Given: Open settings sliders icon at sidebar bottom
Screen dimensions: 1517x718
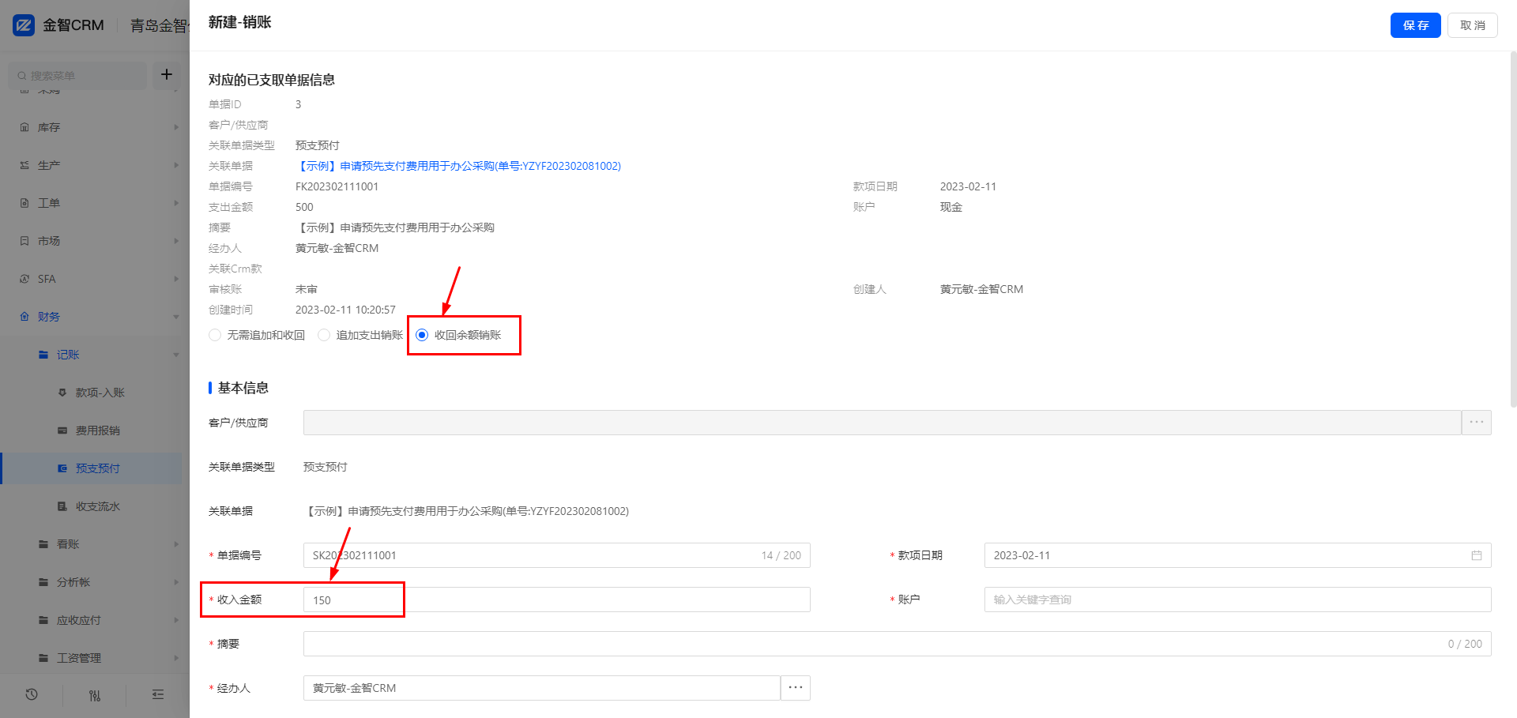Looking at the screenshot, I should point(95,695).
